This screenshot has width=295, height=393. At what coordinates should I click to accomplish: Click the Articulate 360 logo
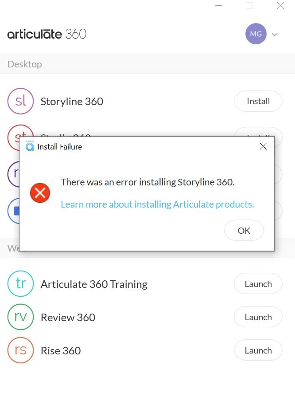47,34
